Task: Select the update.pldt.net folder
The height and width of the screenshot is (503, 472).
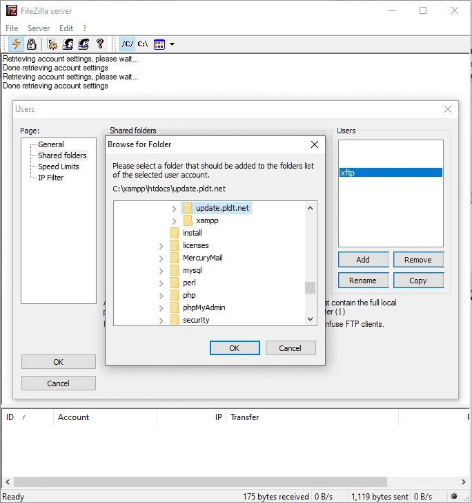Action: point(222,208)
